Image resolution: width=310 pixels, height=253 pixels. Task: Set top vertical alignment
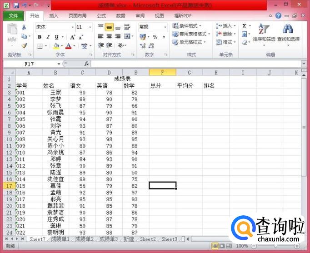click(100, 27)
